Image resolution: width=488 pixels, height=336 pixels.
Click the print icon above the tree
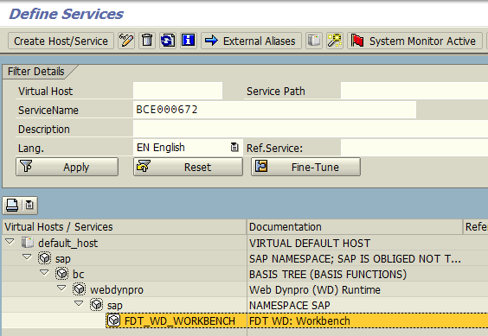click(x=12, y=206)
